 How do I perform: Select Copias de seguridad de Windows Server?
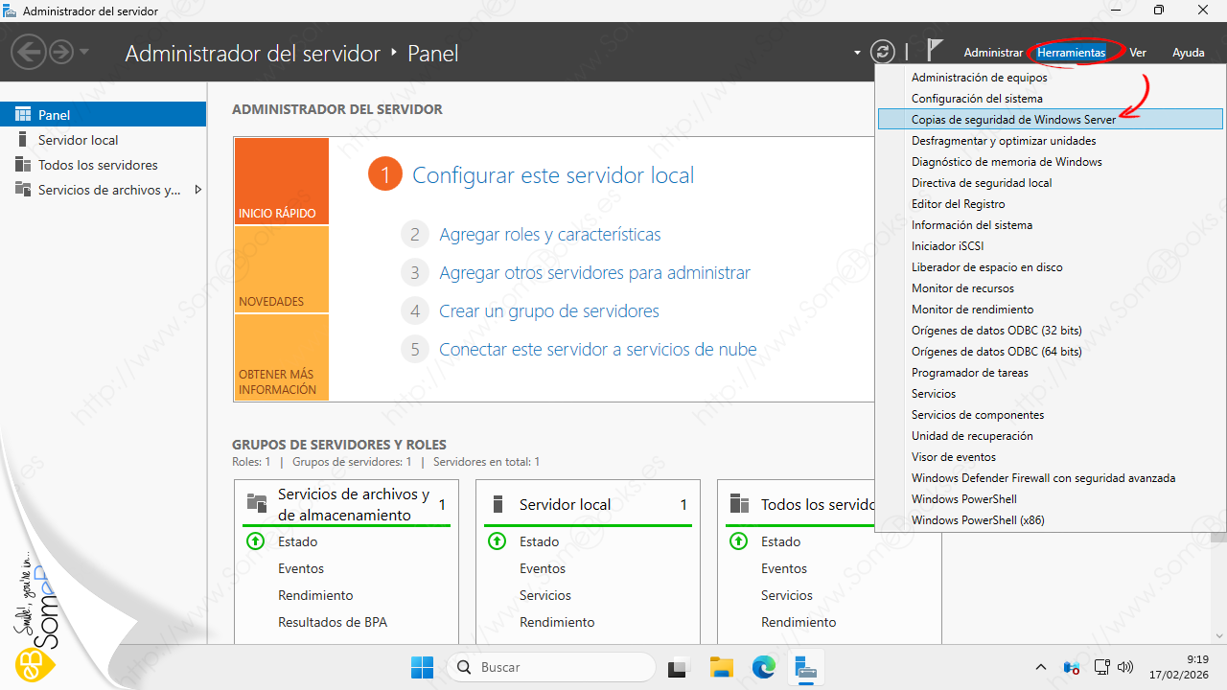coord(1013,120)
